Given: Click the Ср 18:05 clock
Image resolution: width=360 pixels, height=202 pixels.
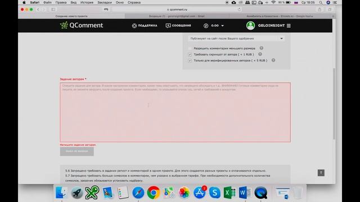Looking at the screenshot, I should pyautogui.click(x=308, y=2).
